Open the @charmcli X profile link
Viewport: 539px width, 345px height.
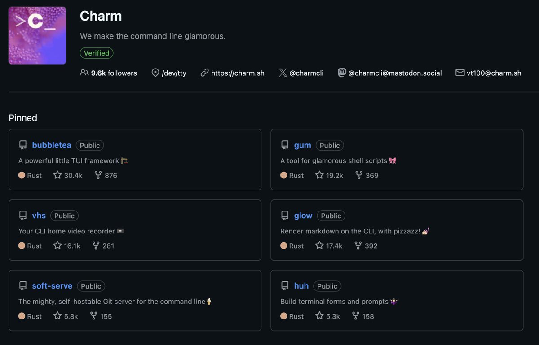tap(306, 73)
